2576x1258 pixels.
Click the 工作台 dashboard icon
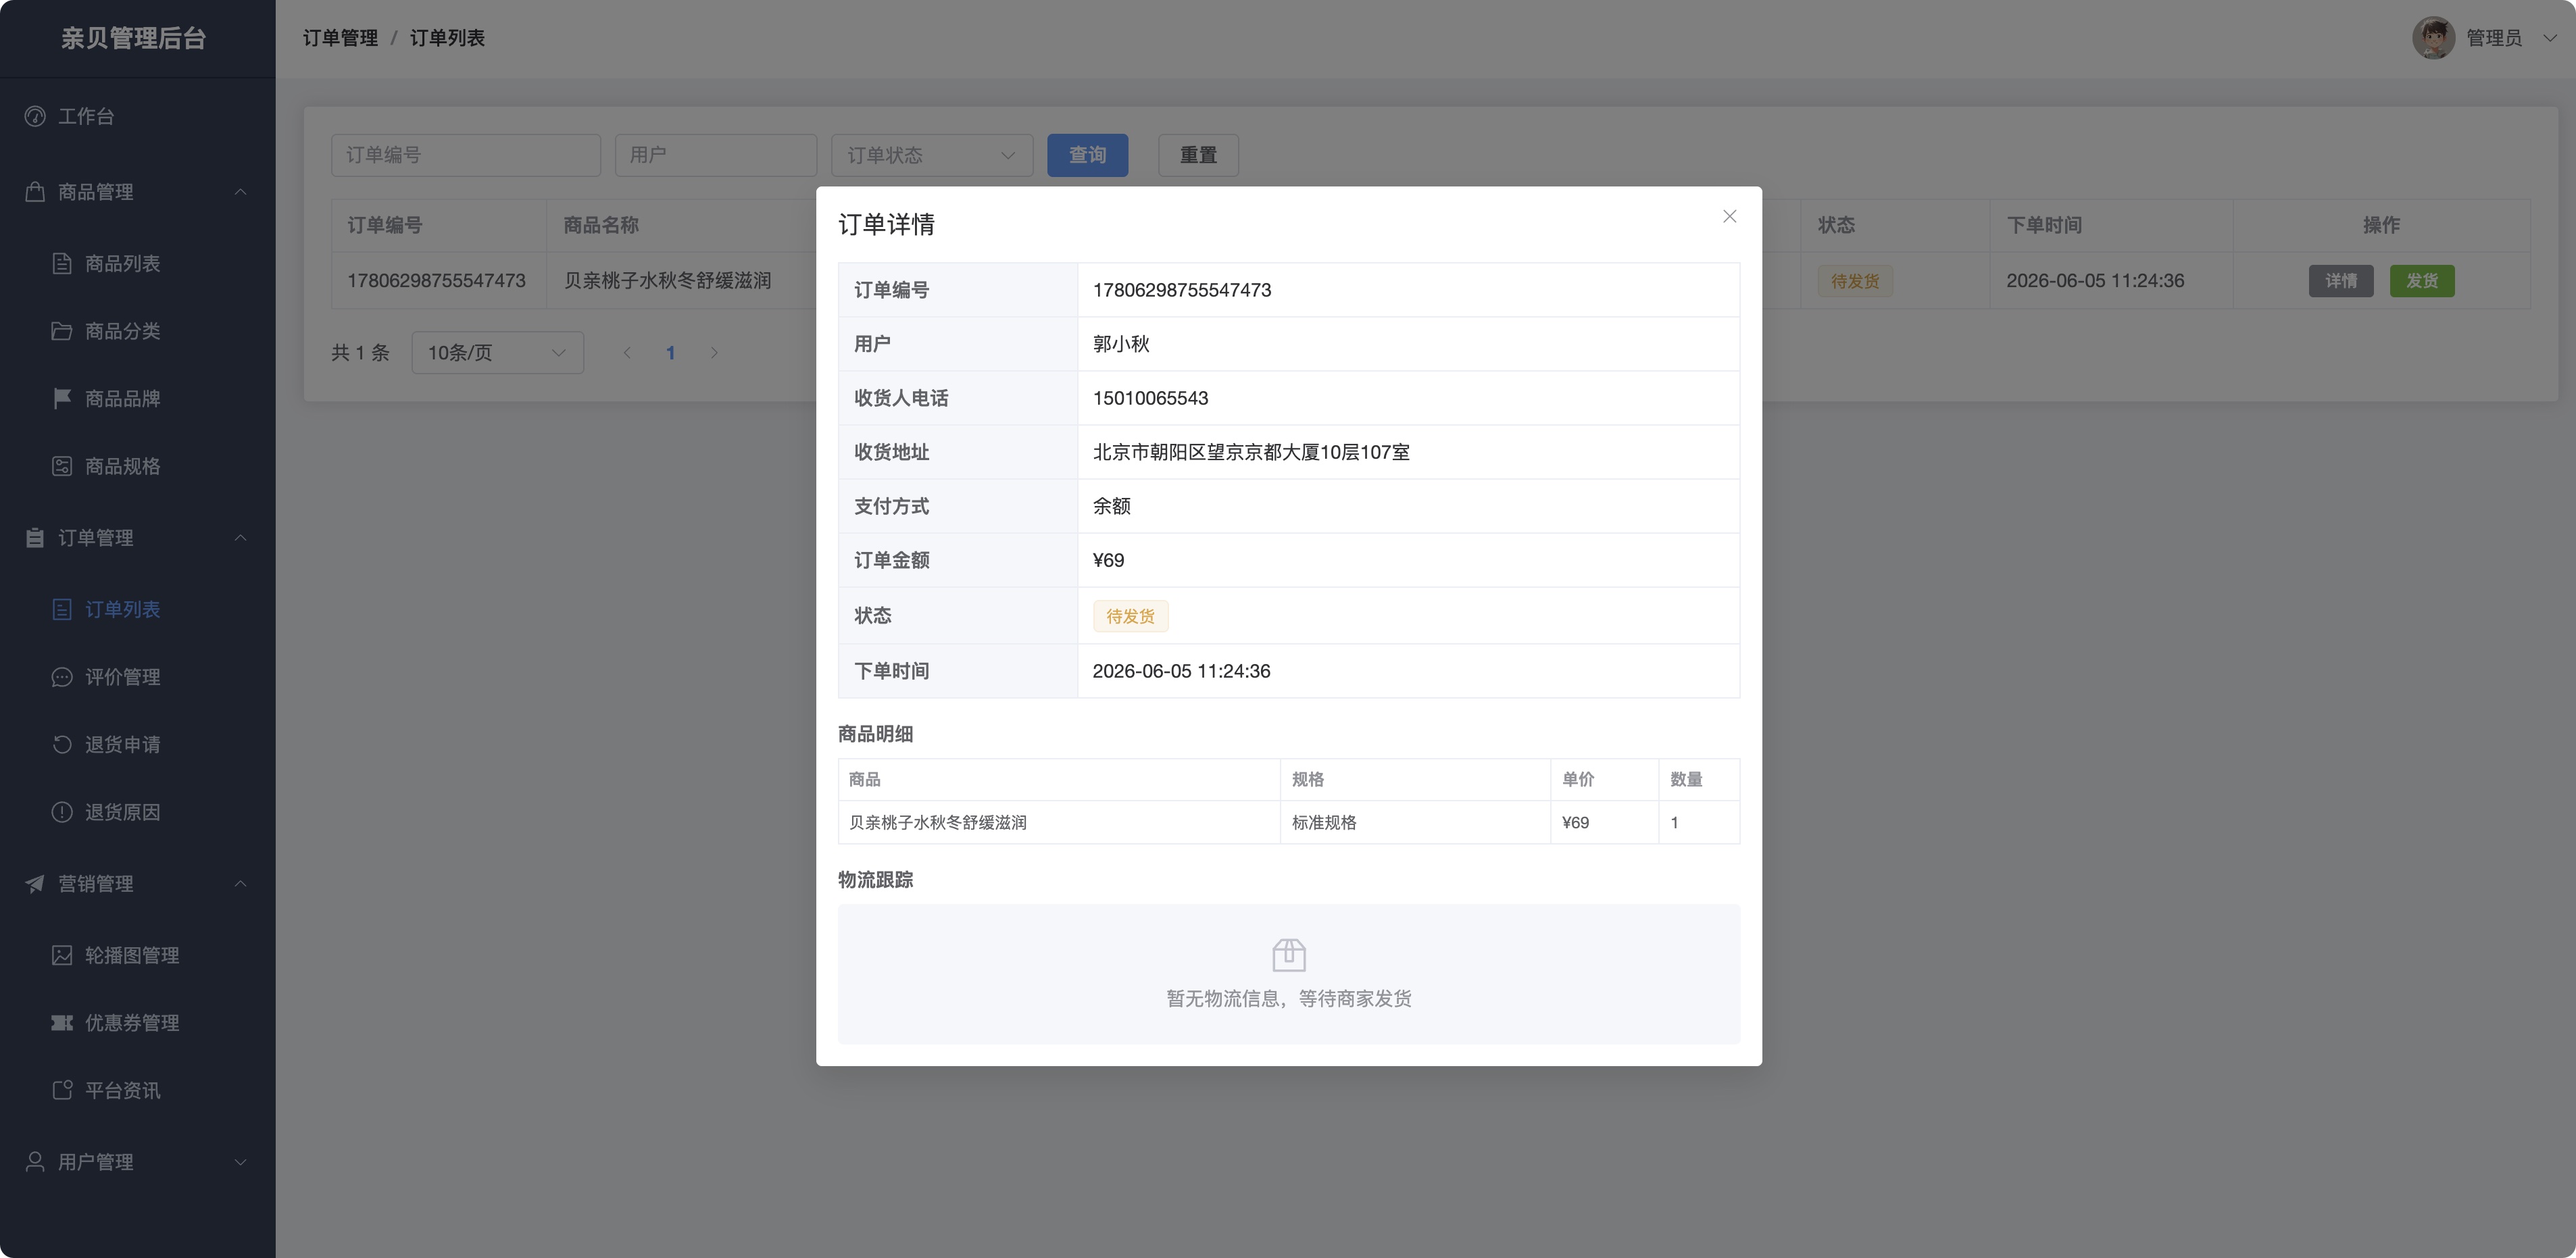coord(35,116)
